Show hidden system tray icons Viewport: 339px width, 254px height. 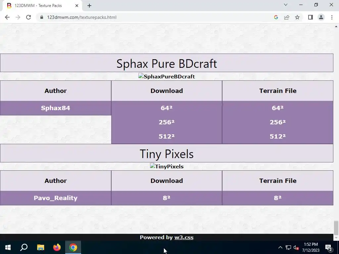click(280, 247)
